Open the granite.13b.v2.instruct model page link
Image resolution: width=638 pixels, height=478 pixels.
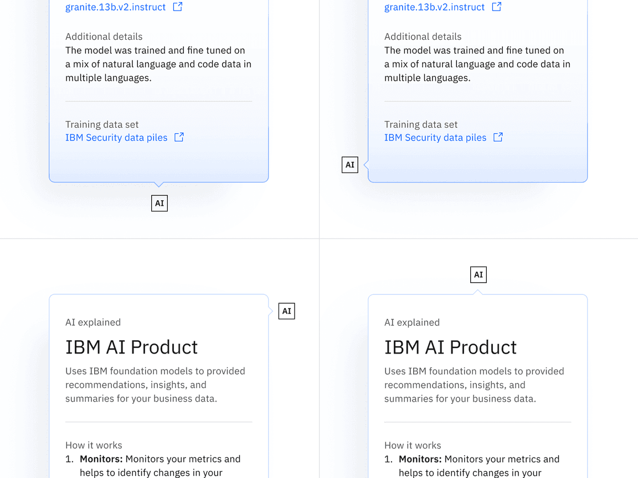pyautogui.click(x=115, y=7)
